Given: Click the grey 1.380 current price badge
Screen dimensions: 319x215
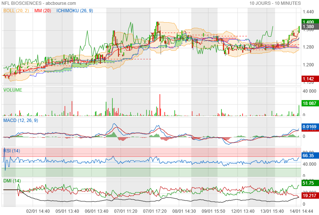Looking at the screenshot, I should click(308, 27).
